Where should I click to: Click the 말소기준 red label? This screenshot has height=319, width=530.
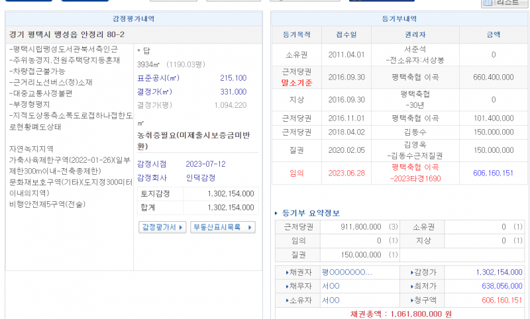click(296, 83)
